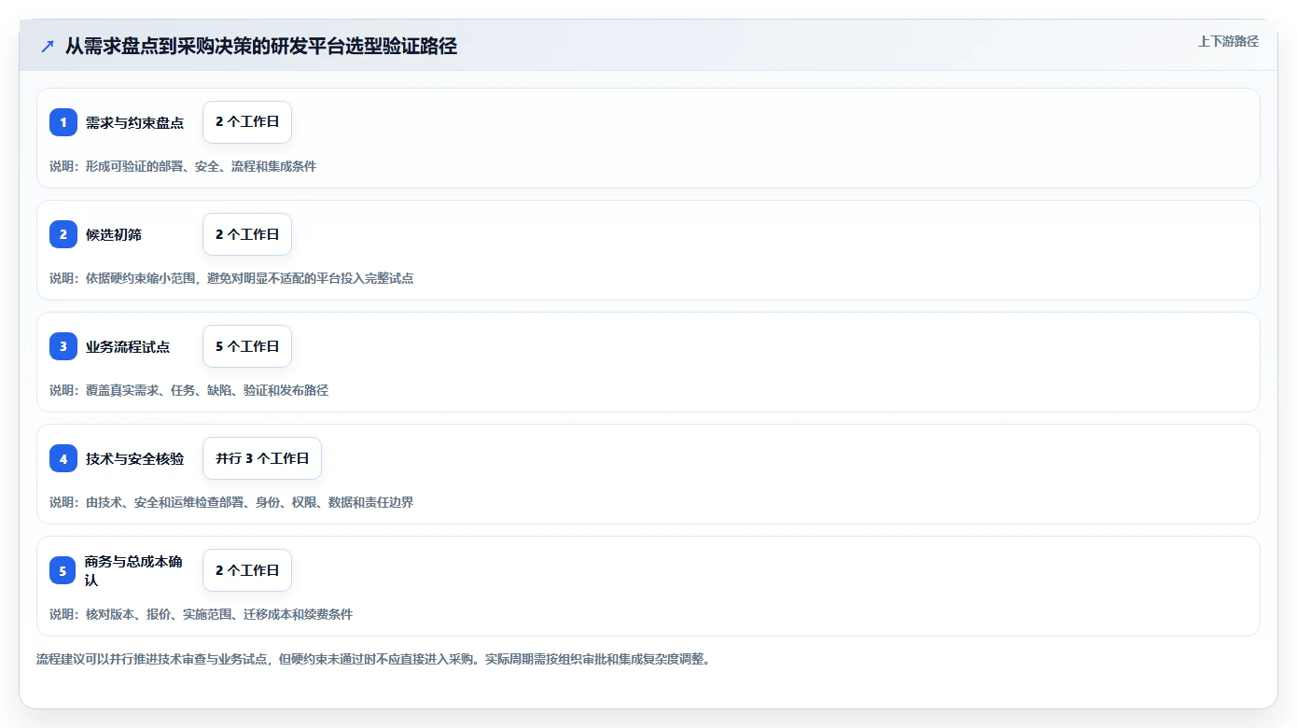Image resolution: width=1297 pixels, height=728 pixels.
Task: Click the 技术与安全核验 step name
Action: [134, 458]
